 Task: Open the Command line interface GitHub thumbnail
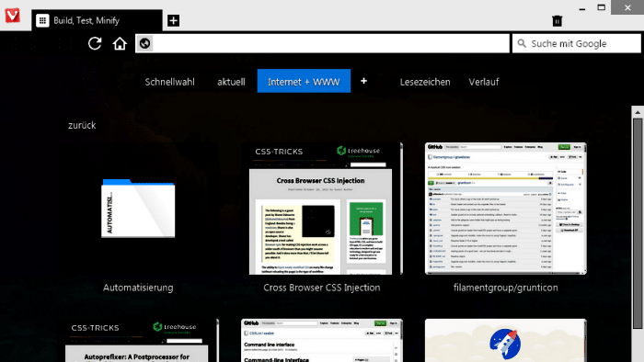(x=322, y=340)
